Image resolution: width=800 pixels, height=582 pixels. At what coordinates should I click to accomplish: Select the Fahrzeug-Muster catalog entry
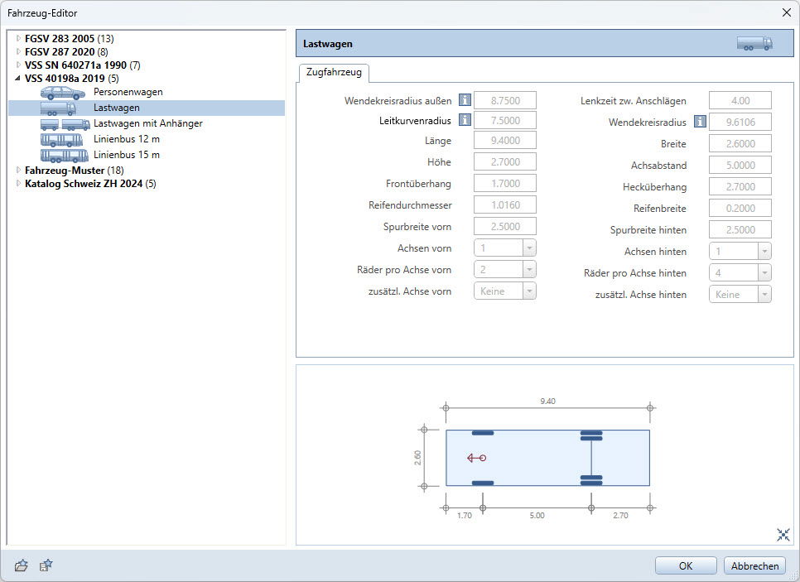tap(74, 170)
